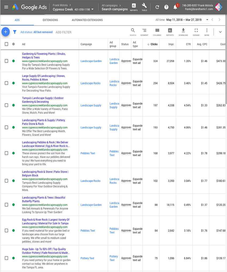
Task: Click the vertical page scrollbar
Action: tap(226, 59)
